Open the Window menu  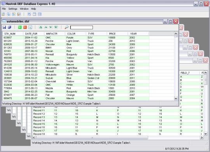pos(24,9)
